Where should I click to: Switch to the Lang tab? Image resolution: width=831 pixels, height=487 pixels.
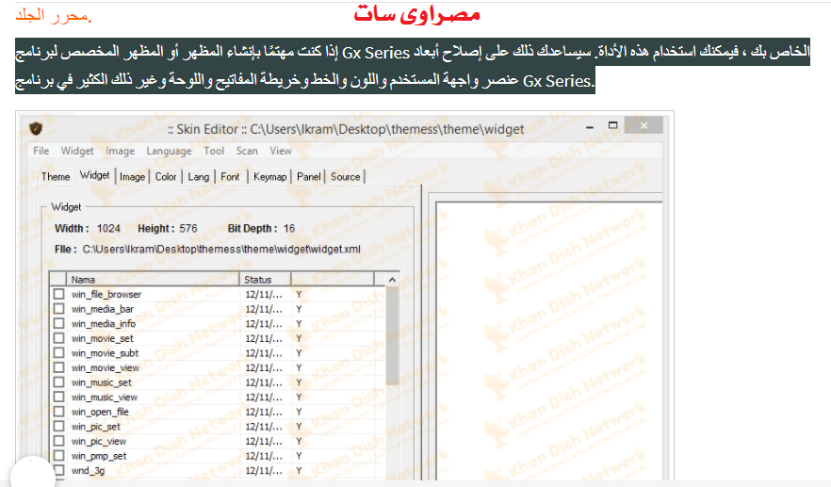point(198,176)
